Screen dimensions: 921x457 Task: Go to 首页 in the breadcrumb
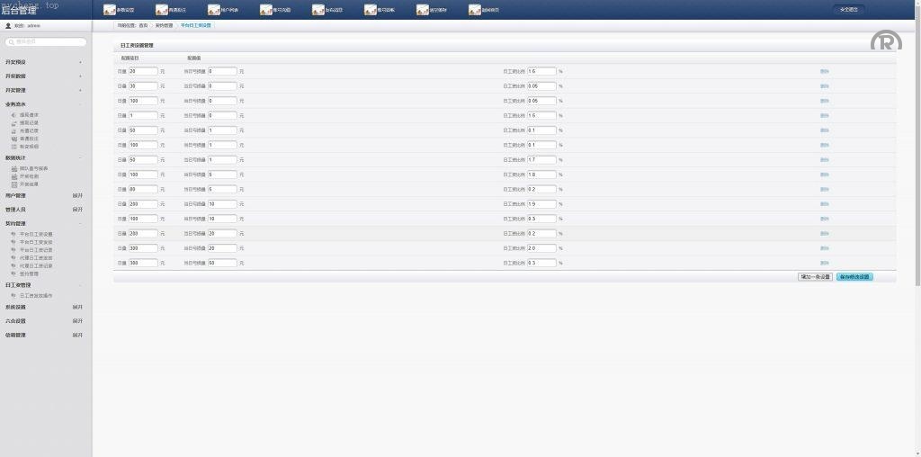click(143, 26)
